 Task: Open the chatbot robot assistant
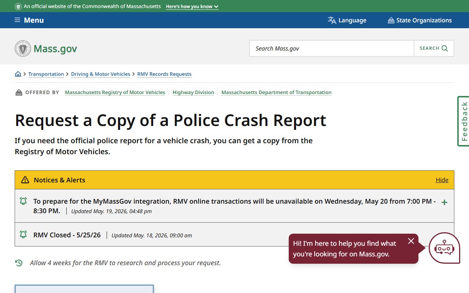point(444,248)
